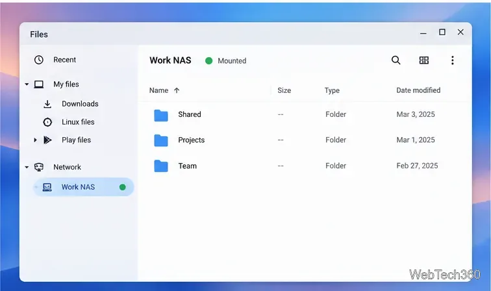Click the Projects folder icon

click(x=161, y=140)
